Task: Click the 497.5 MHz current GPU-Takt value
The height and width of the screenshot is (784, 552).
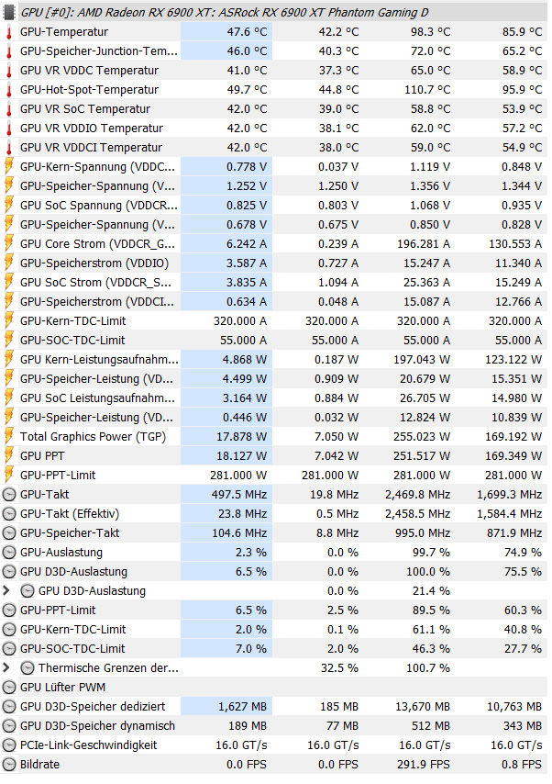Action: pyautogui.click(x=239, y=495)
